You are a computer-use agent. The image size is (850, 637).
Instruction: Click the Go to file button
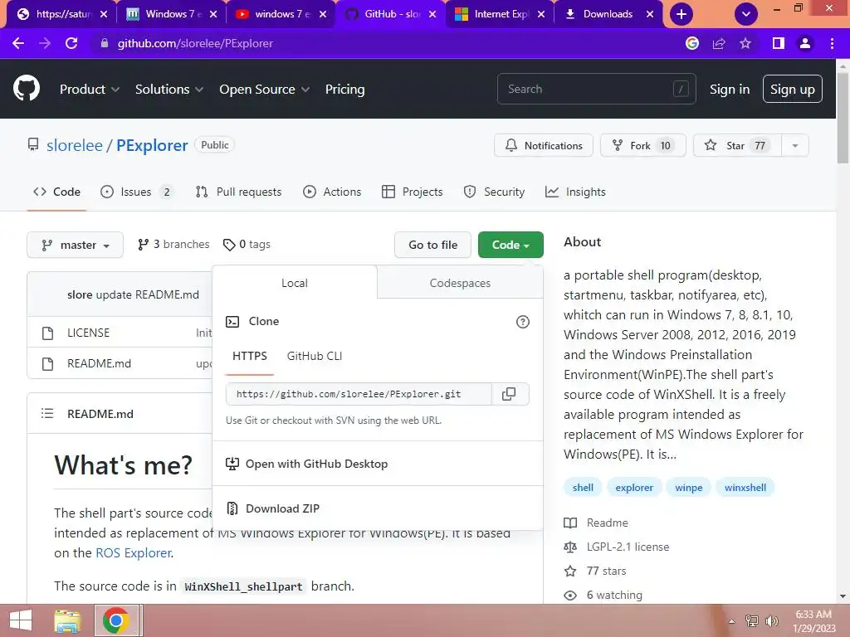tap(432, 245)
